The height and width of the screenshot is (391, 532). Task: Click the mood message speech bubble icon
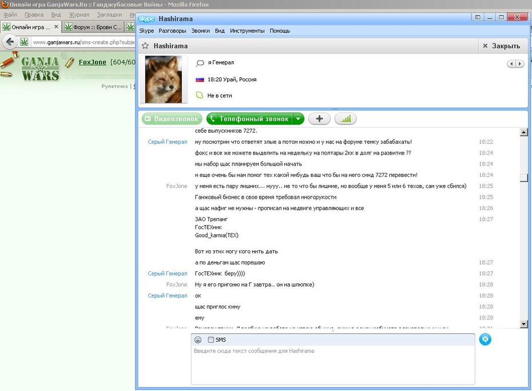click(x=200, y=63)
